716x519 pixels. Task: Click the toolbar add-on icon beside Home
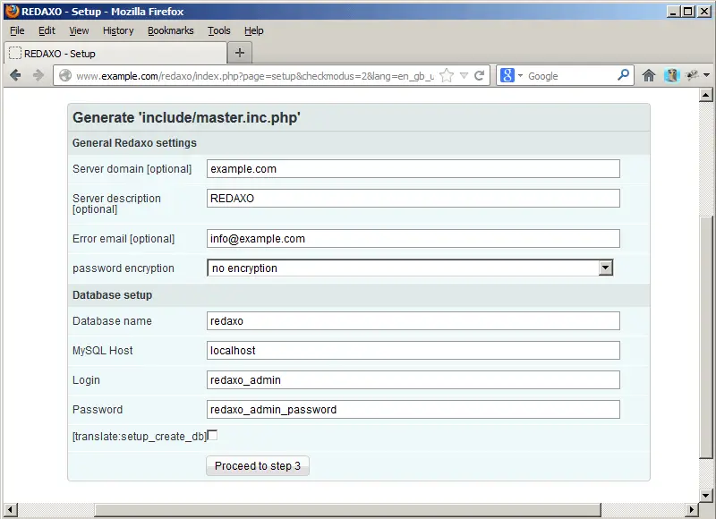(x=672, y=75)
